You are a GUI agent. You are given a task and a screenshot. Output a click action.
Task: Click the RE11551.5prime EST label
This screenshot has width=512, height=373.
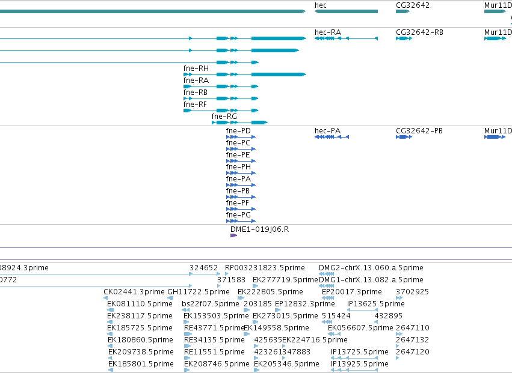pos(214,352)
